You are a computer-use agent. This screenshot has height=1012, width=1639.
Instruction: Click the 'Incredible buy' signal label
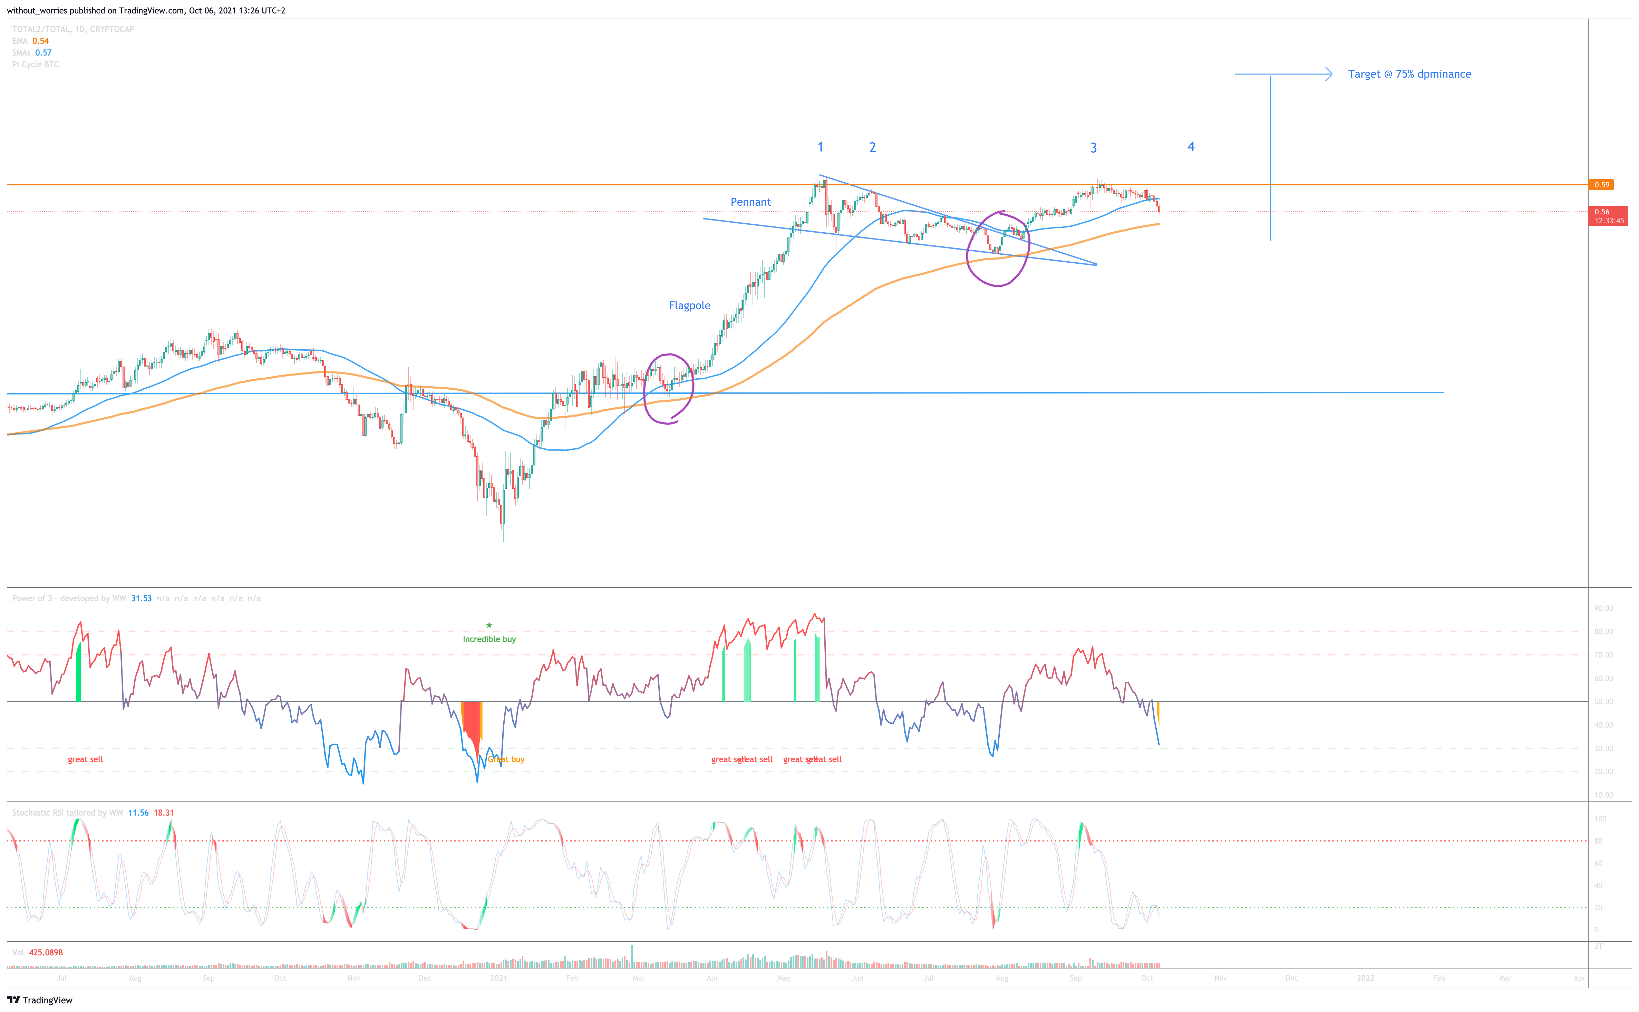point(489,639)
